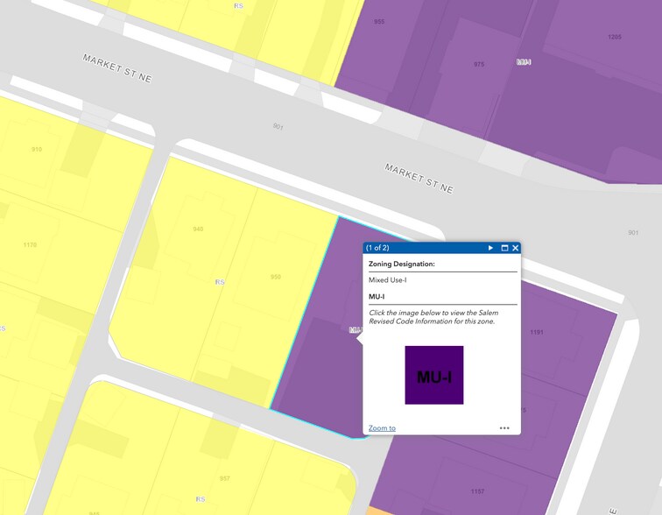This screenshot has width=662, height=515.
Task: Open the MU-I zone code image
Action: [433, 375]
